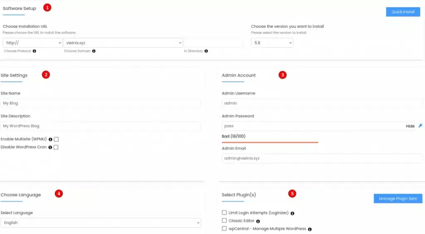Click info icon beside Limit Login Attempts plugin

[x=293, y=213]
